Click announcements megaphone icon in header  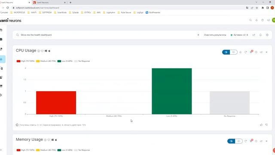(x=268, y=20)
